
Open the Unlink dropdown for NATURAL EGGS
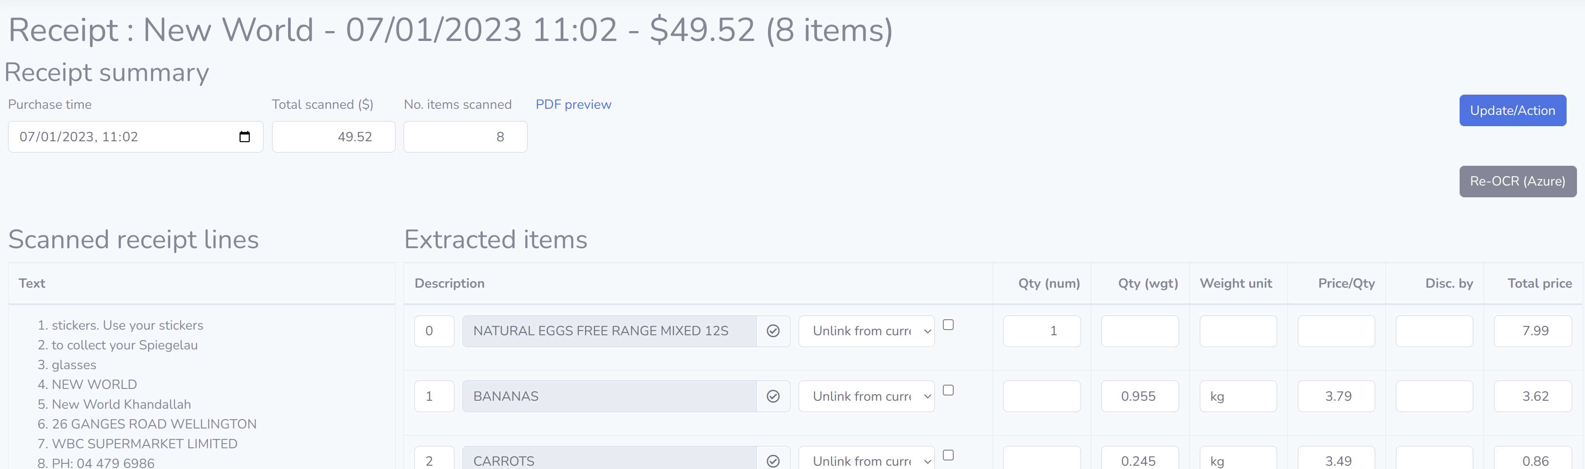click(x=867, y=332)
